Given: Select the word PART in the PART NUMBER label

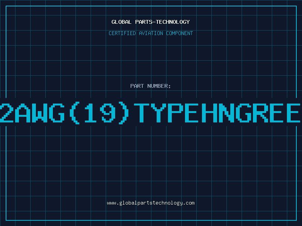Looking at the screenshot, I should 137,86.
